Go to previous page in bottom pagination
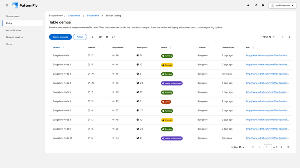Viewport: 300px width, 168px height. 259,147
